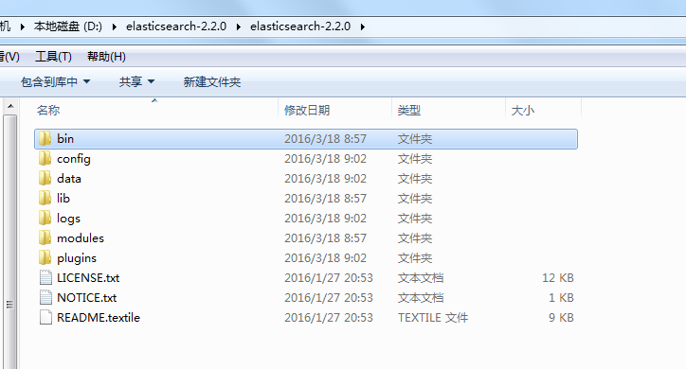Screen dimensions: 686x369
Task: Click the data folder name
Action: click(x=68, y=179)
